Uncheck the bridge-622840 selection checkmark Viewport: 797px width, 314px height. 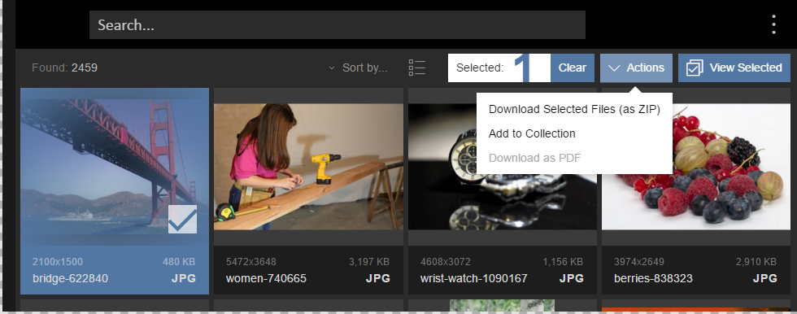point(182,219)
